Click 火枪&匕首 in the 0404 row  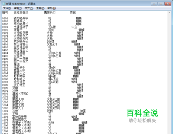tap(55, 53)
